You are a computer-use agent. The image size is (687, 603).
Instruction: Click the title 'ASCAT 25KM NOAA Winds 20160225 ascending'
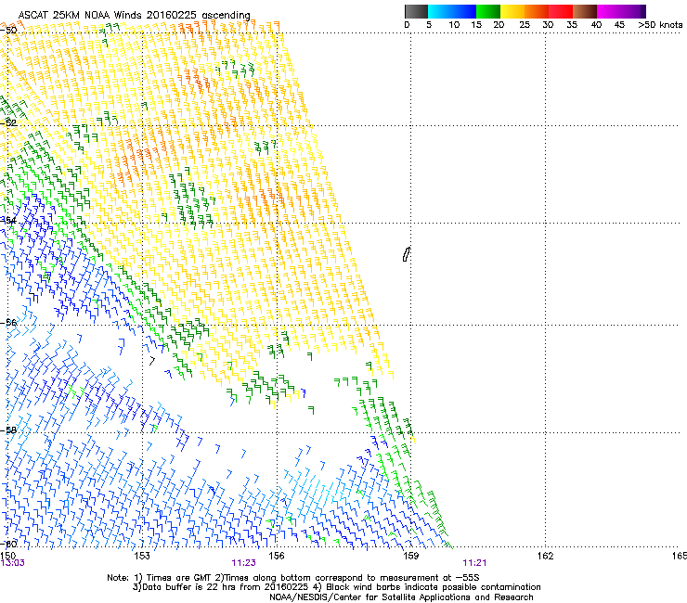click(x=134, y=16)
